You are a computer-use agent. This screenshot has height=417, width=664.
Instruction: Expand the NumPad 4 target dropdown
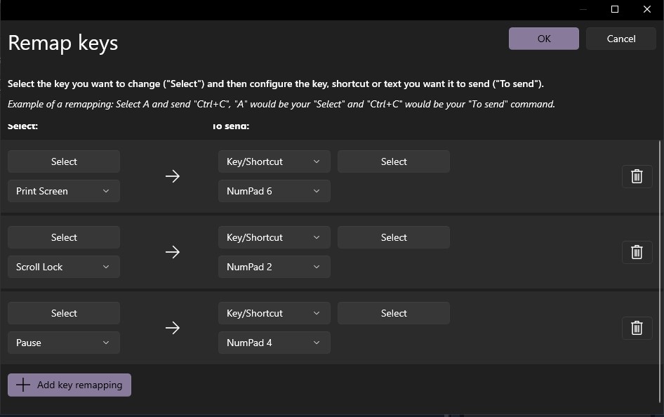tap(274, 343)
